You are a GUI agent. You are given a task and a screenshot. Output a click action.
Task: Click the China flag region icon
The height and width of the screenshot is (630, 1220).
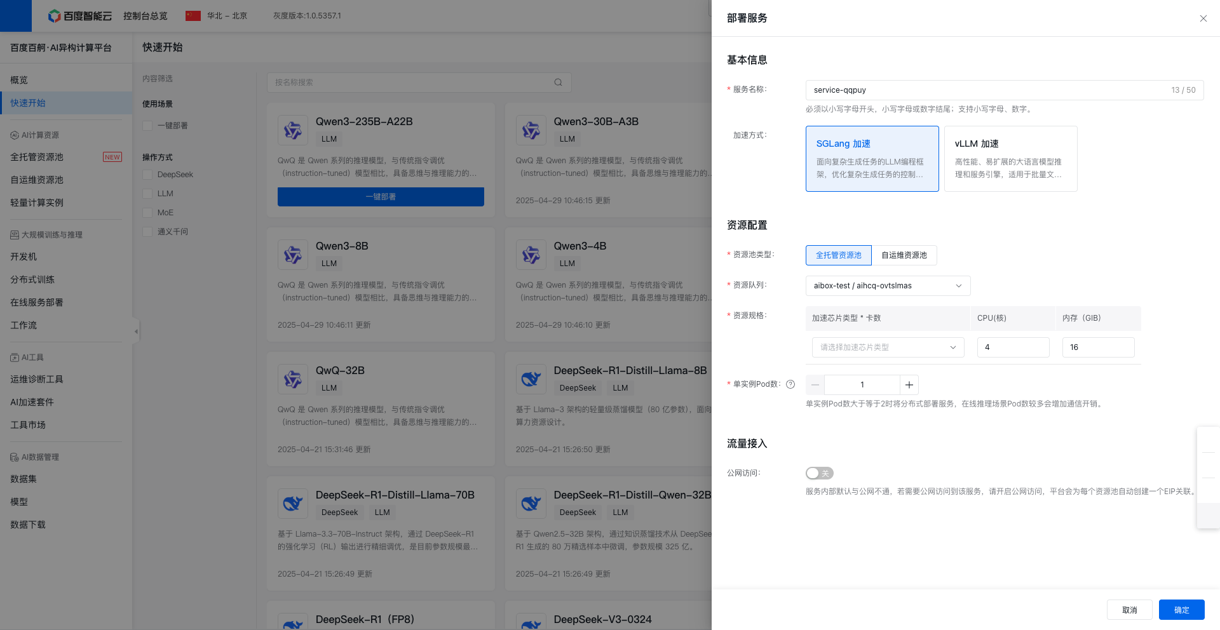(193, 16)
